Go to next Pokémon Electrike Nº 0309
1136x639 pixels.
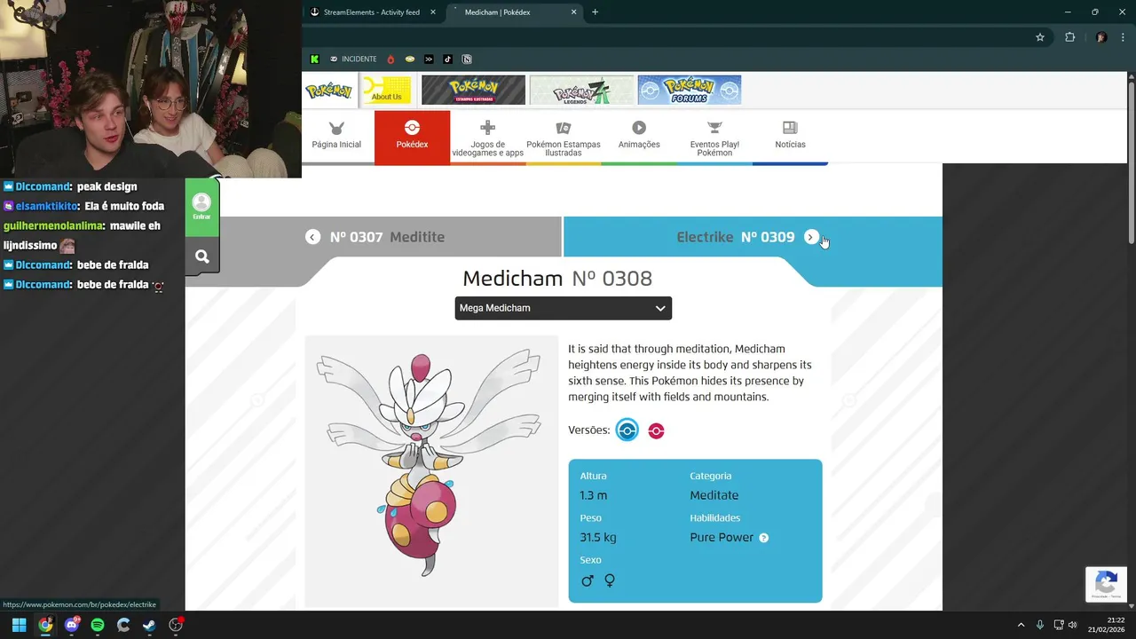tap(753, 237)
